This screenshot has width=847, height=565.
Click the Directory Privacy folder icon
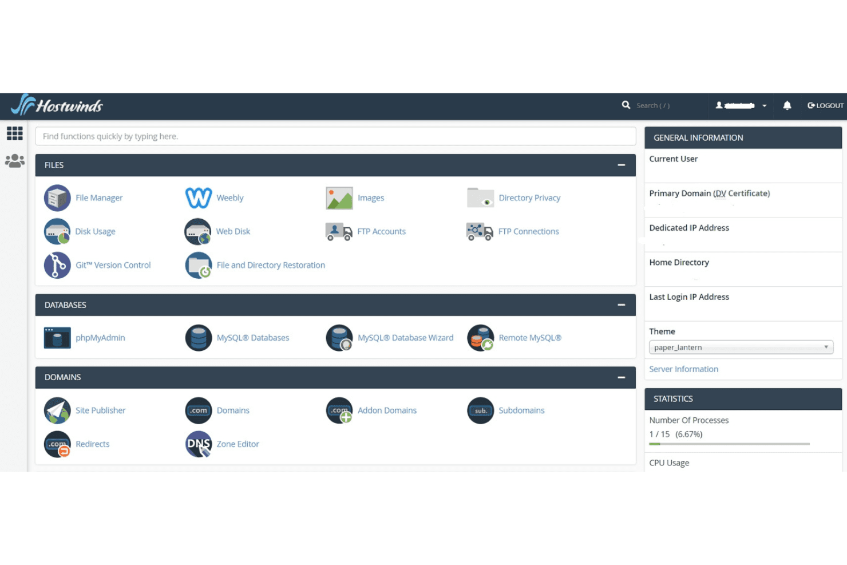coord(480,198)
